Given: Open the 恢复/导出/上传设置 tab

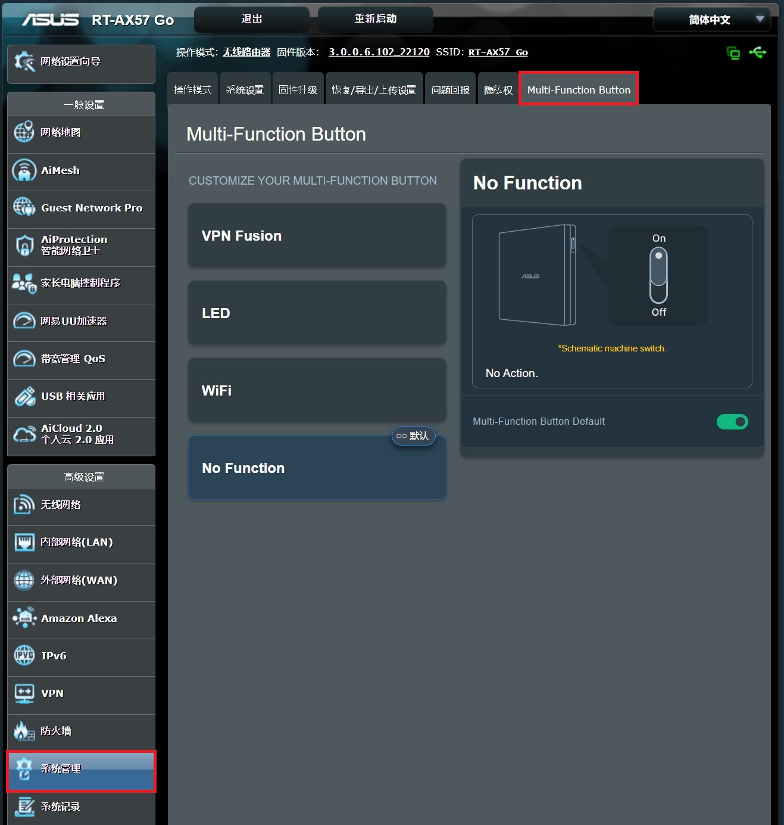Looking at the screenshot, I should [x=374, y=89].
